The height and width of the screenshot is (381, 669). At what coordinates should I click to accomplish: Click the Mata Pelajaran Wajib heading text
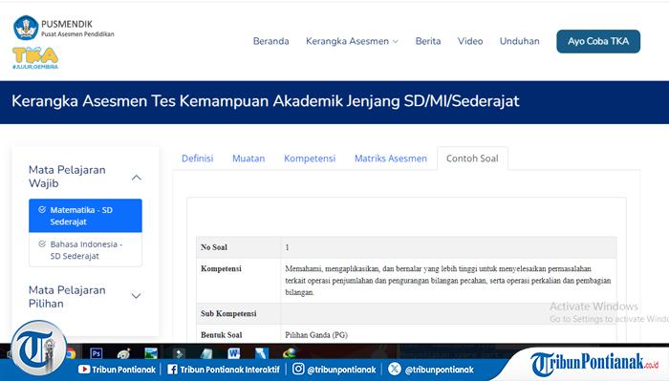[67, 177]
